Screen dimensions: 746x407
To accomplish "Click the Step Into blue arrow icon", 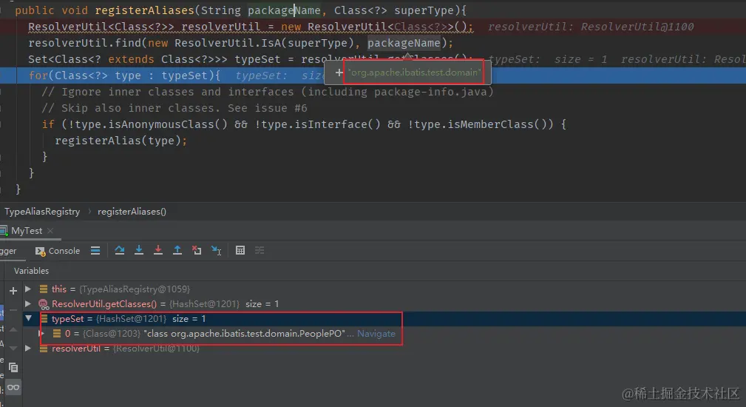I will (x=139, y=250).
